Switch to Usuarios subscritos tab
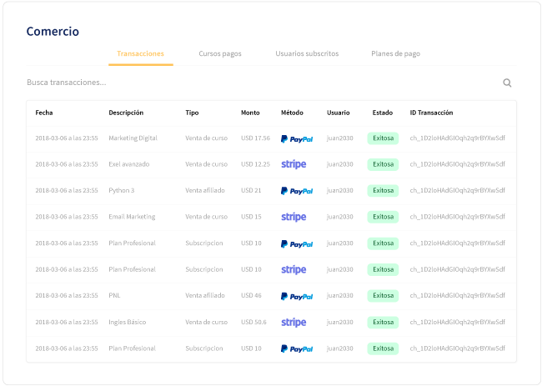Viewport: 542px width, 386px height. click(x=307, y=53)
